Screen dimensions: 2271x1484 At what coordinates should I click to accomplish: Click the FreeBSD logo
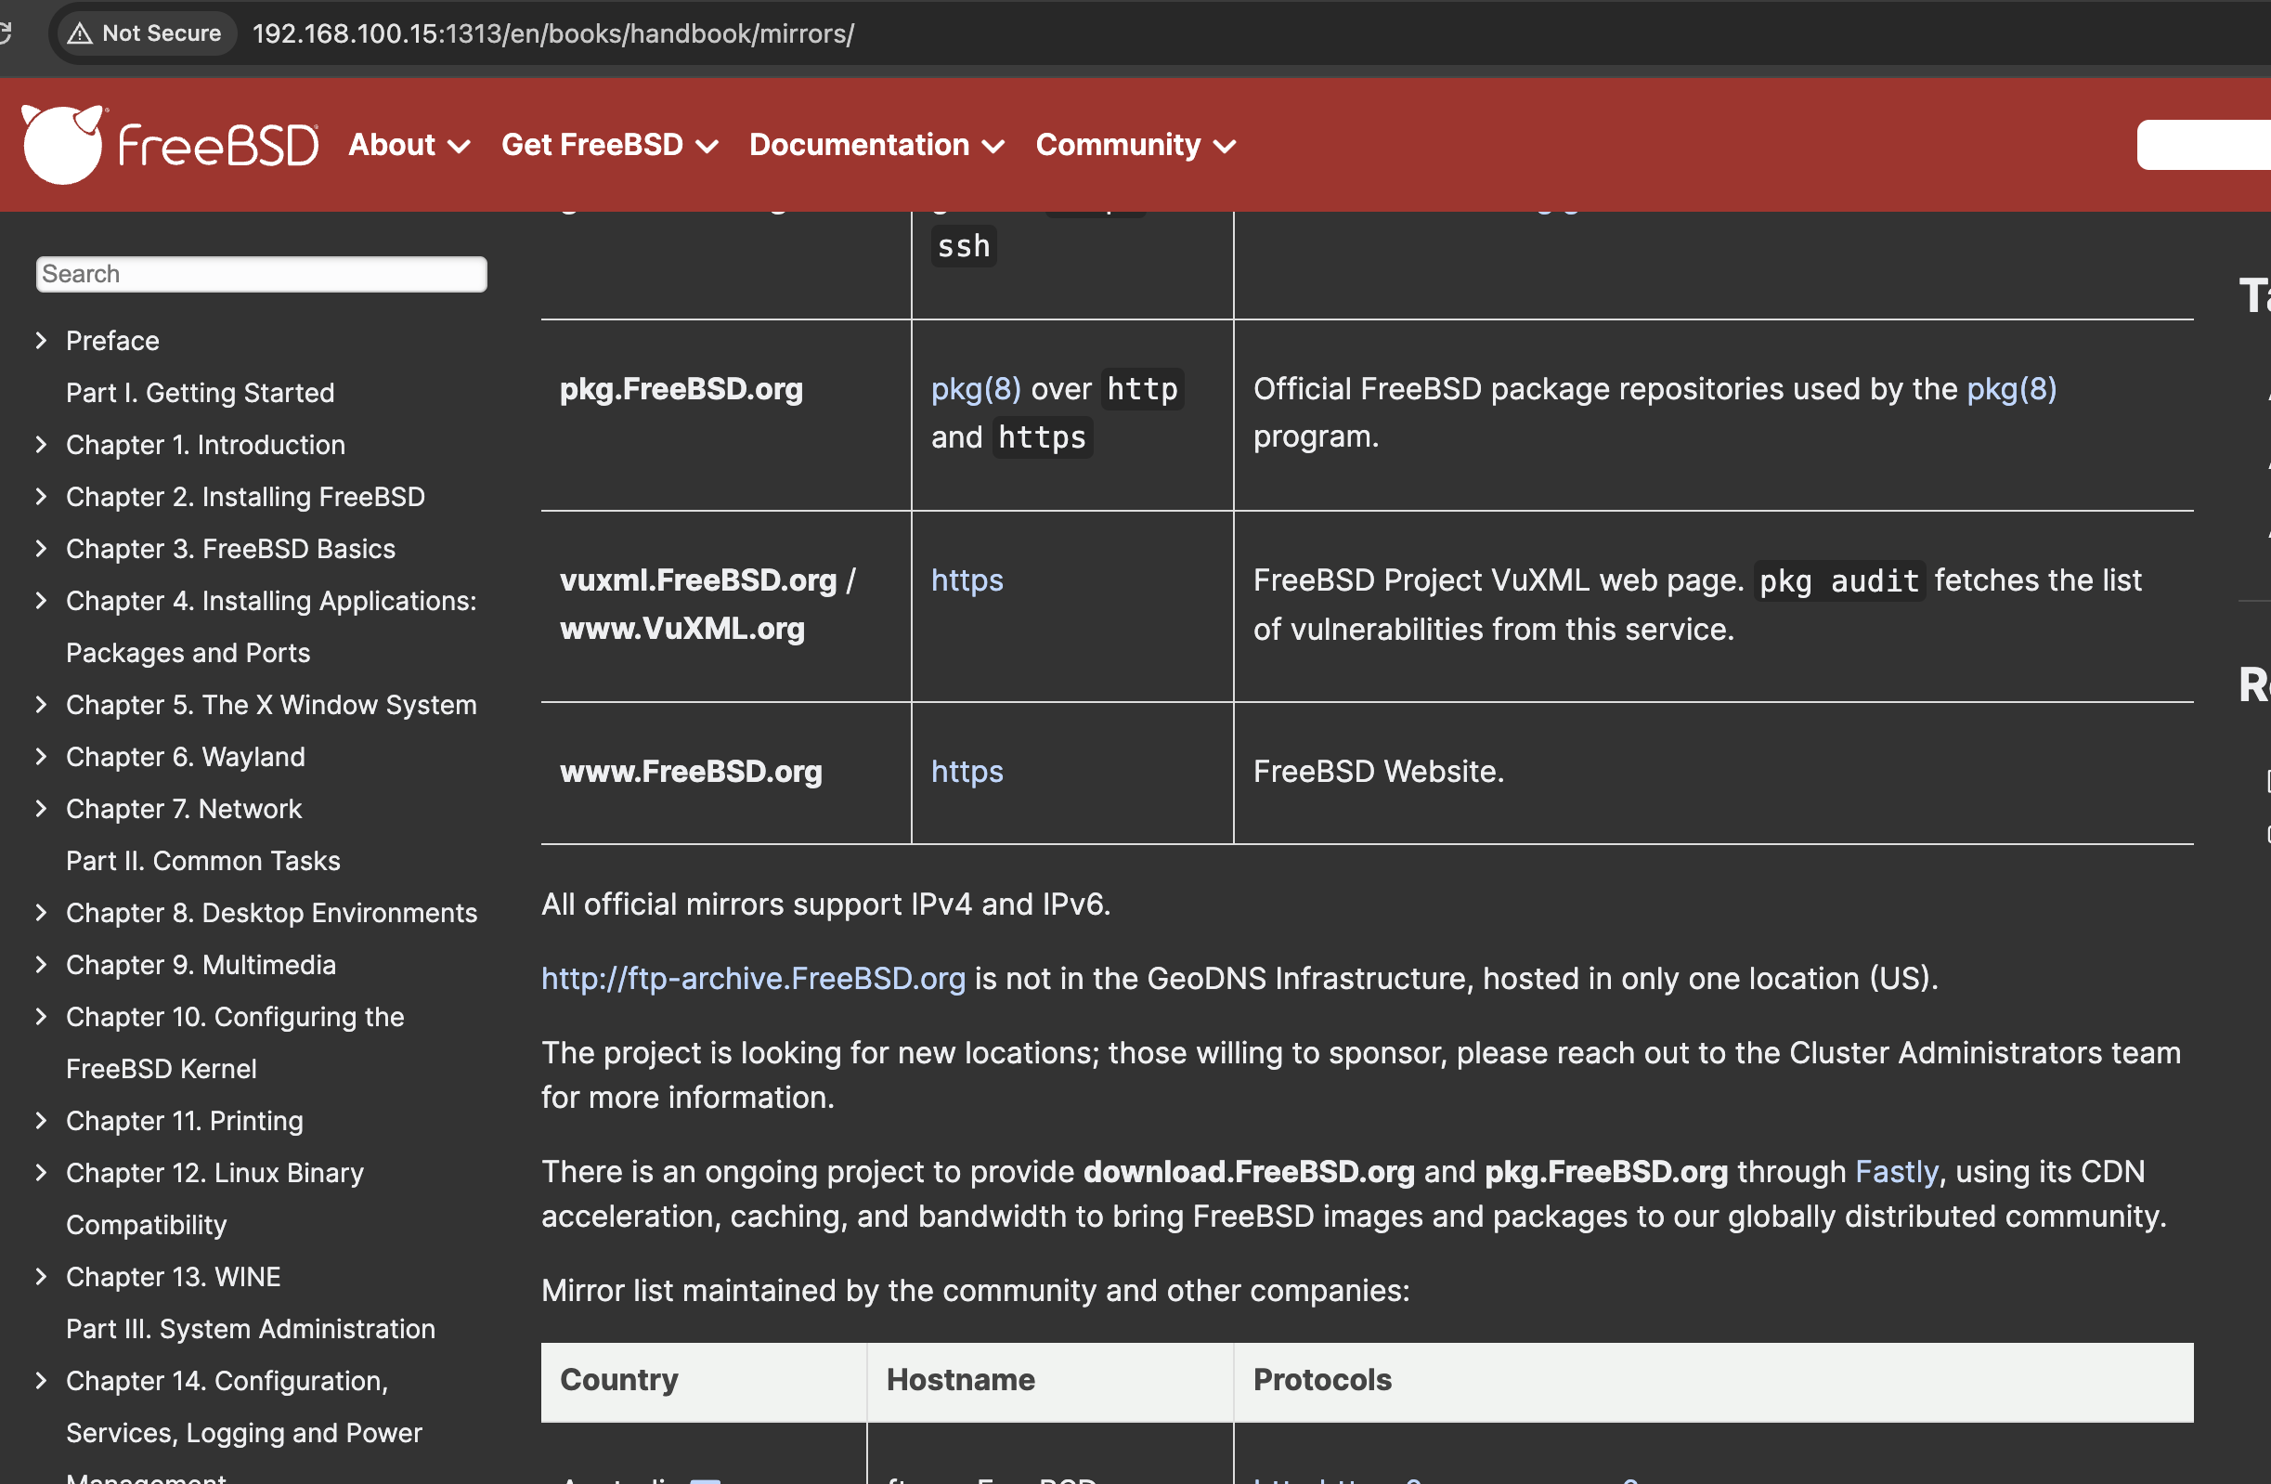[x=170, y=144]
